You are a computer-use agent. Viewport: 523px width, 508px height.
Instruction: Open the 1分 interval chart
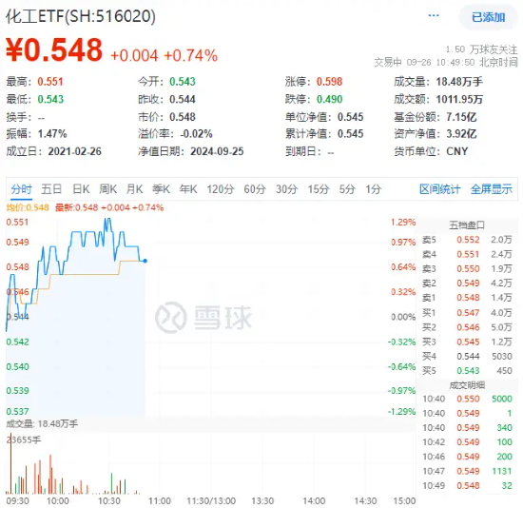[x=374, y=189]
